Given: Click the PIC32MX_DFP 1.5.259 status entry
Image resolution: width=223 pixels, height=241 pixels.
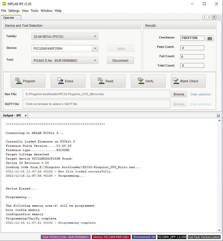Looking at the screenshot, I should [172, 237].
